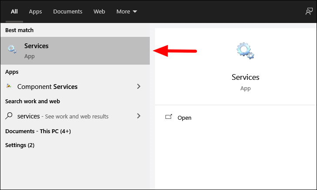
Task: Click the large Services gear icon in preview pane
Action: [x=245, y=51]
